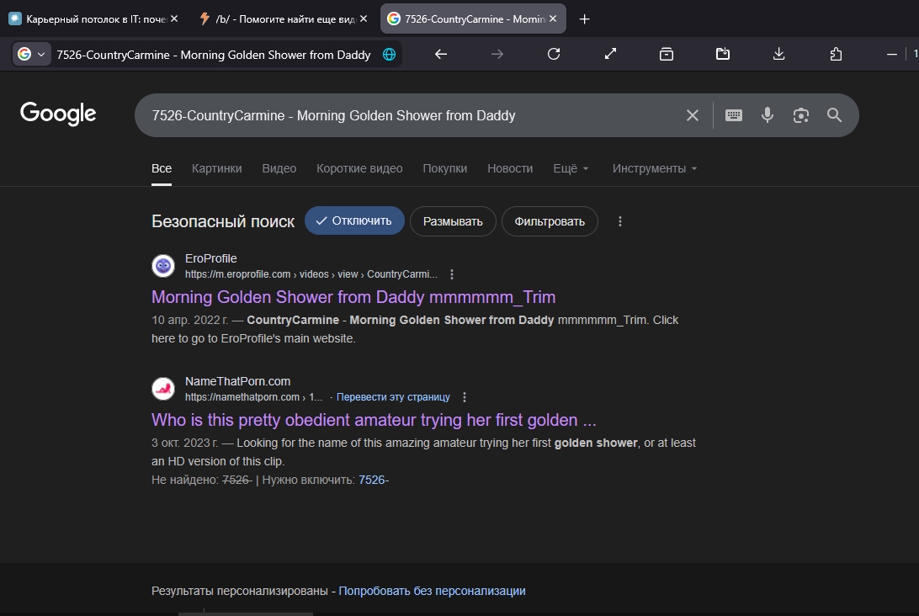Image resolution: width=919 pixels, height=616 pixels.
Task: Click the EroProfile site favicon
Action: 163,266
